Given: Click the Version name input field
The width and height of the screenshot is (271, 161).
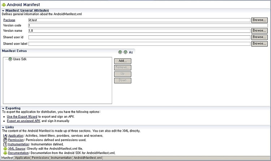Looking at the screenshot, I should click(x=139, y=31).
